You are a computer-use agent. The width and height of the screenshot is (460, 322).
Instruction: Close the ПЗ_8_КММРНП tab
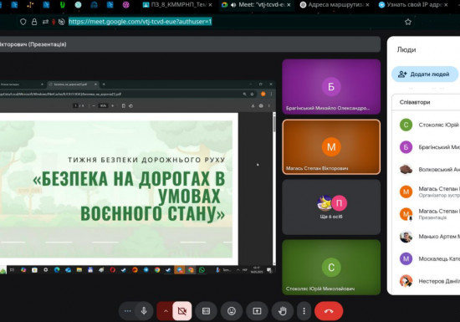click(x=210, y=5)
